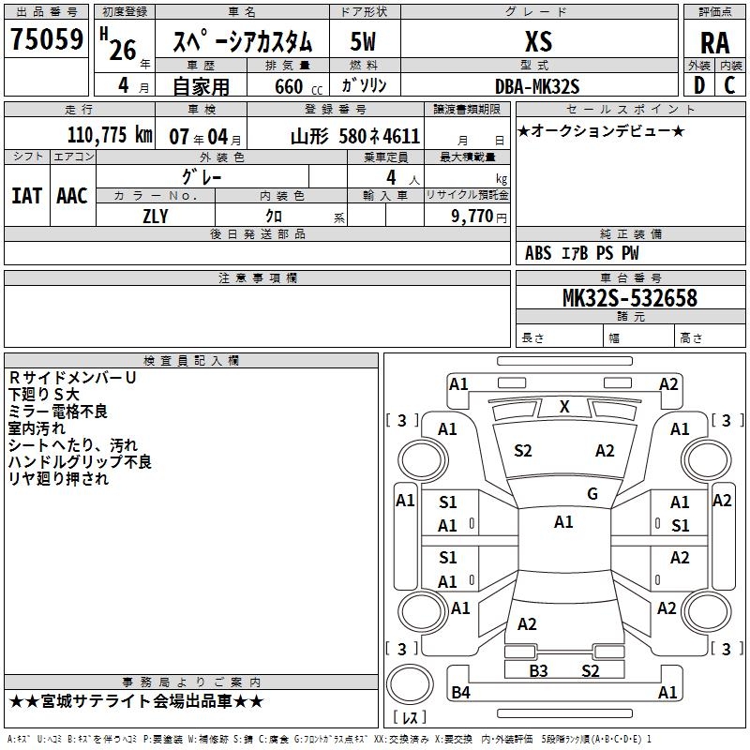The height and width of the screenshot is (750, 750).
Task: Click the exterior rating D
Action: 698,85
